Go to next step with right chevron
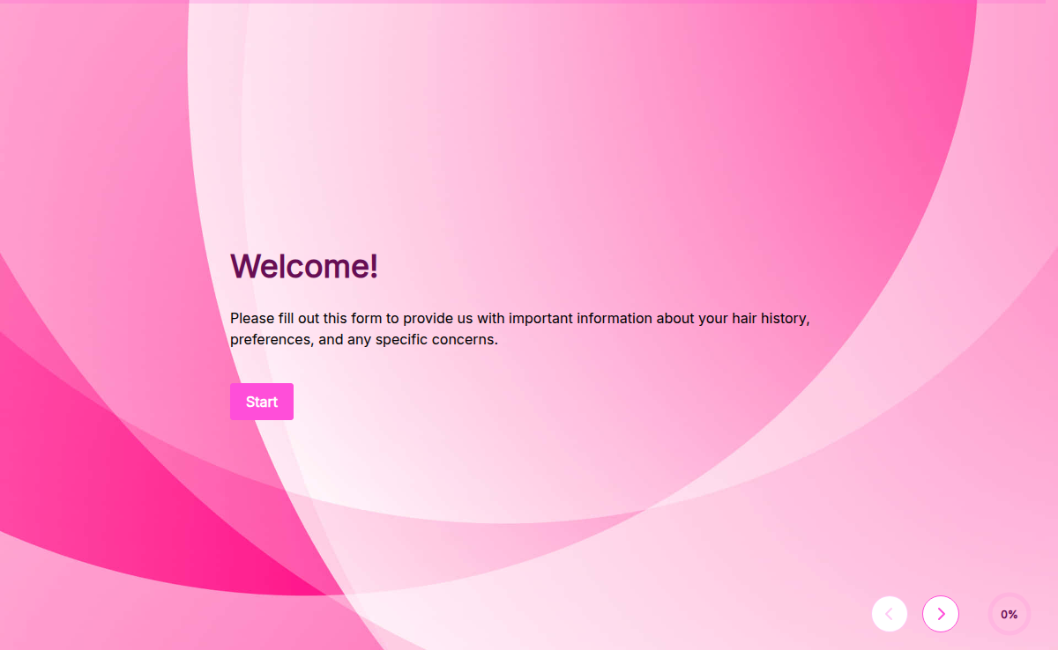Image resolution: width=1058 pixels, height=650 pixels. pyautogui.click(x=940, y=614)
